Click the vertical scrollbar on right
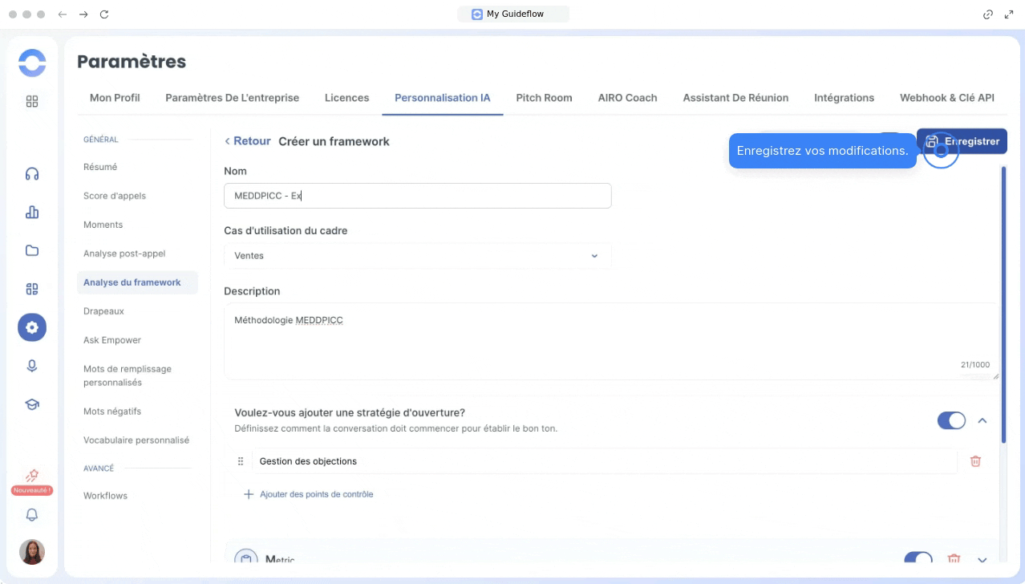This screenshot has height=584, width=1025. tap(1003, 305)
